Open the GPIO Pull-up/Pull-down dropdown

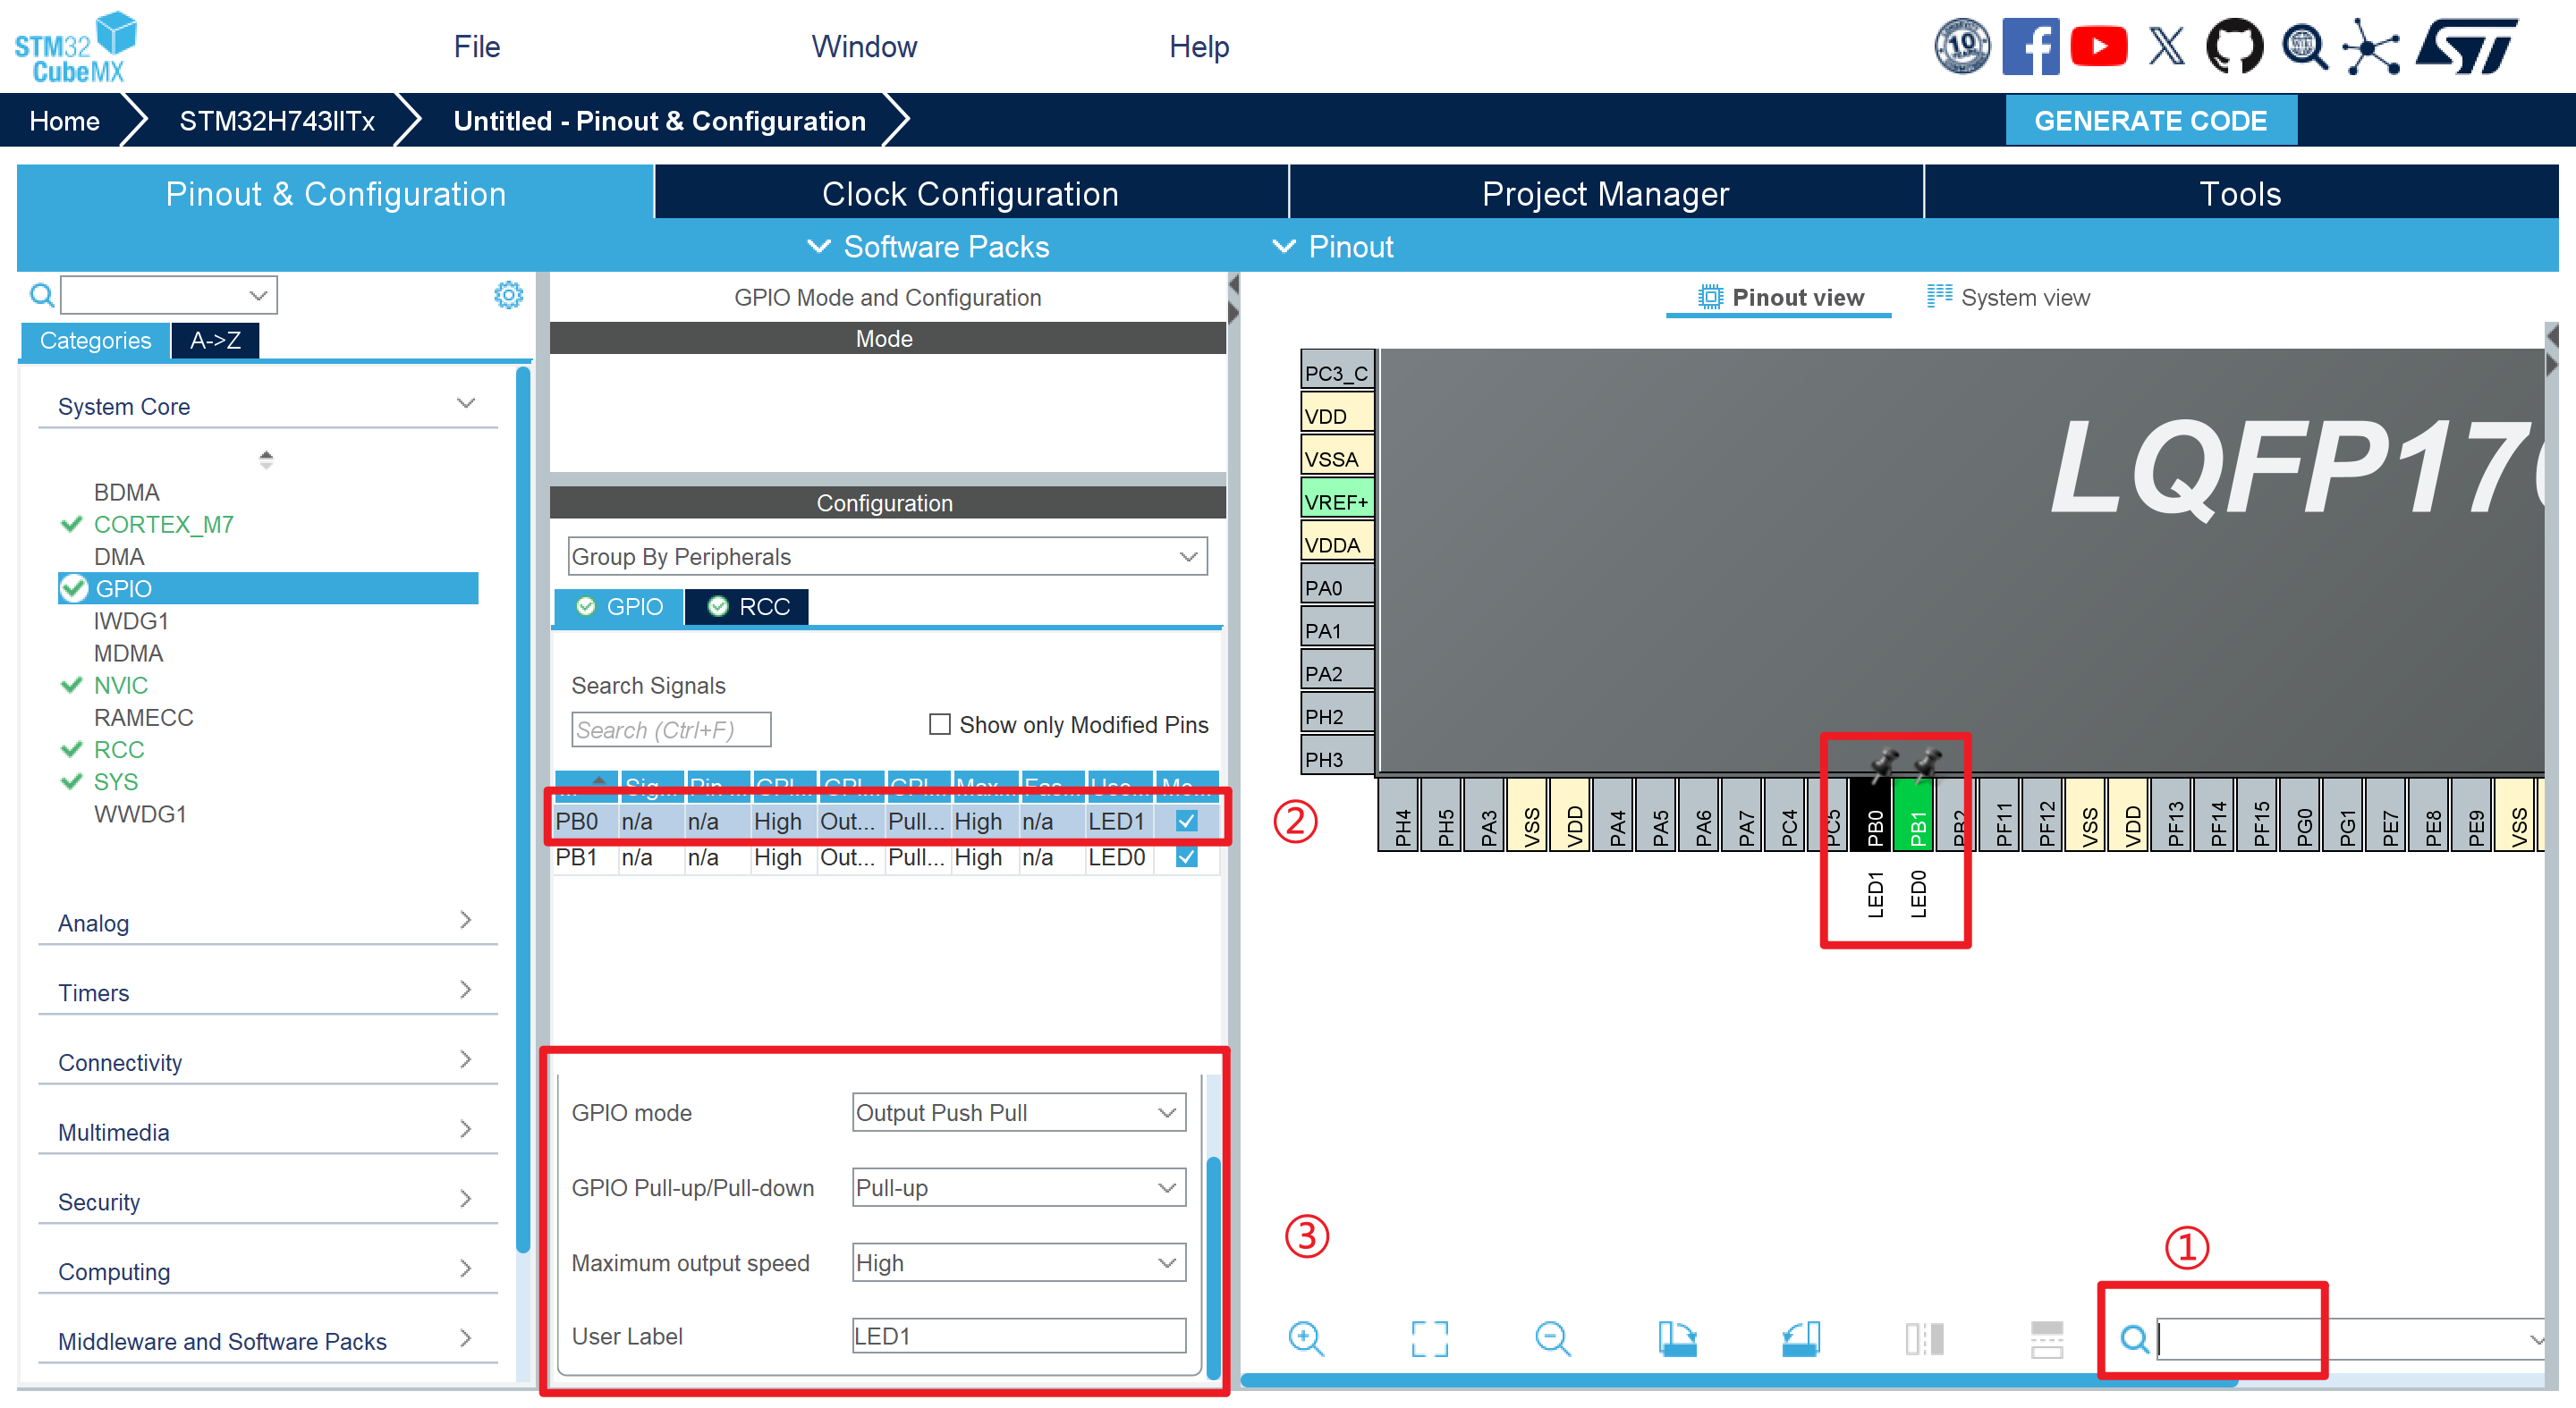[1019, 1187]
